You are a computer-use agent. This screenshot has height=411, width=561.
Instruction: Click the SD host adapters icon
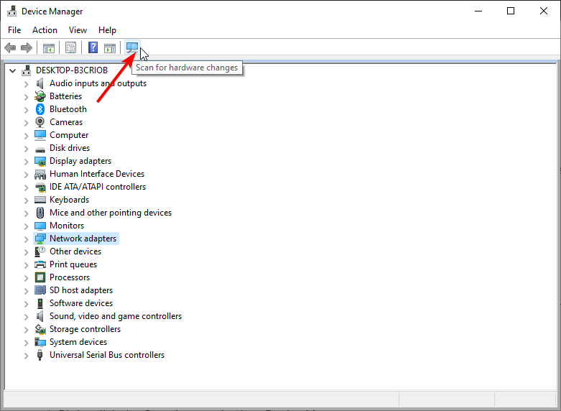tap(40, 290)
